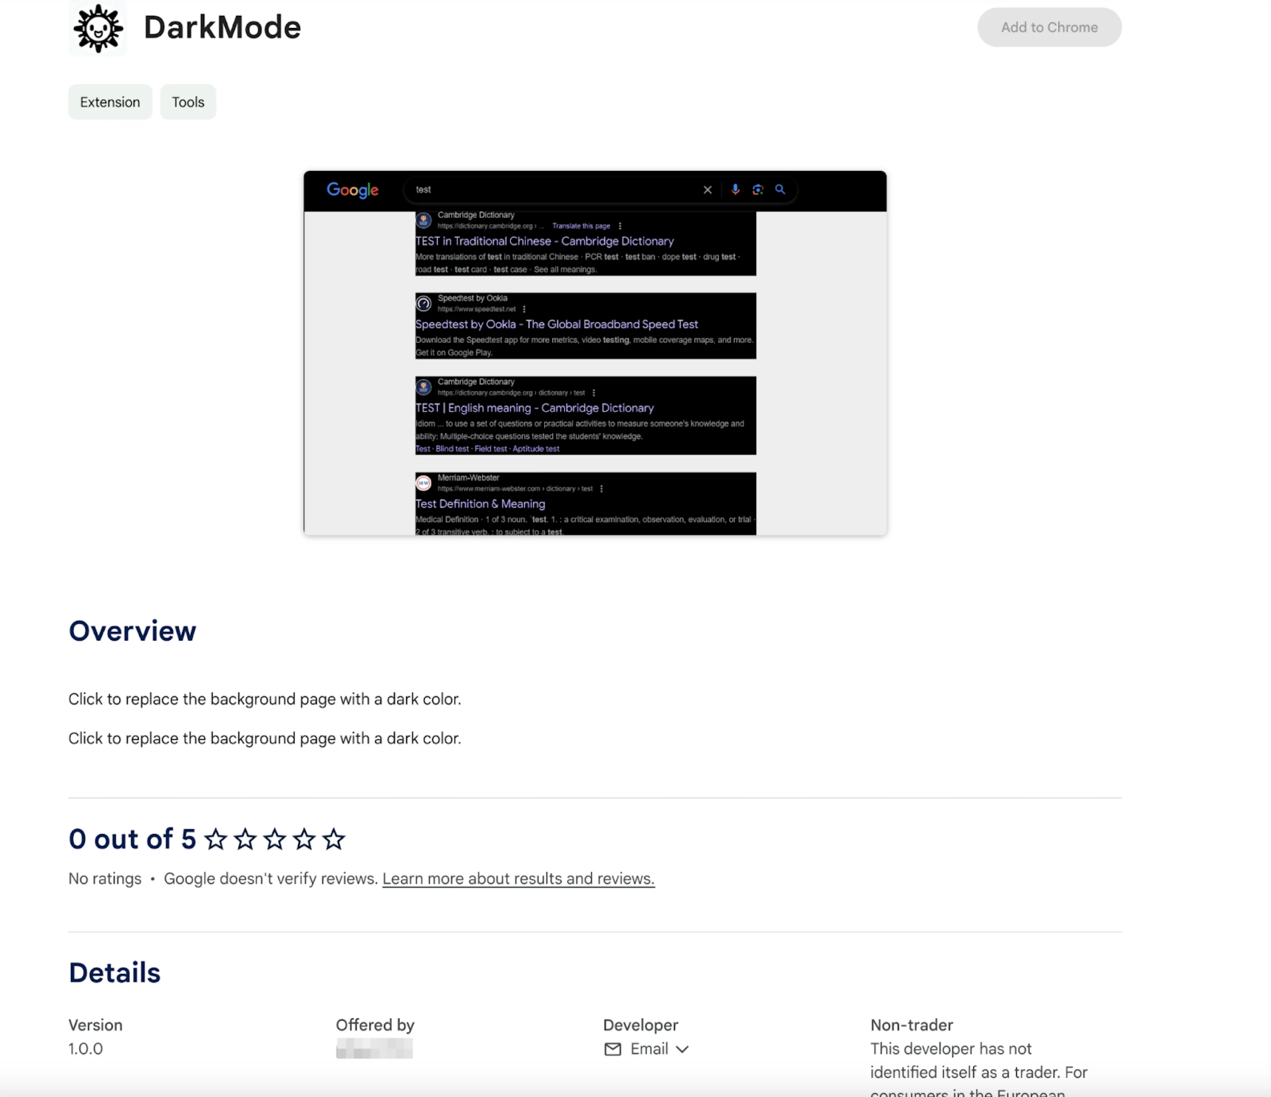Image resolution: width=1271 pixels, height=1097 pixels.
Task: Expand the developer Email dropdown chevron
Action: (682, 1049)
